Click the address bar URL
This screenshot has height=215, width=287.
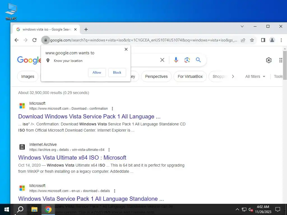(x=144, y=40)
